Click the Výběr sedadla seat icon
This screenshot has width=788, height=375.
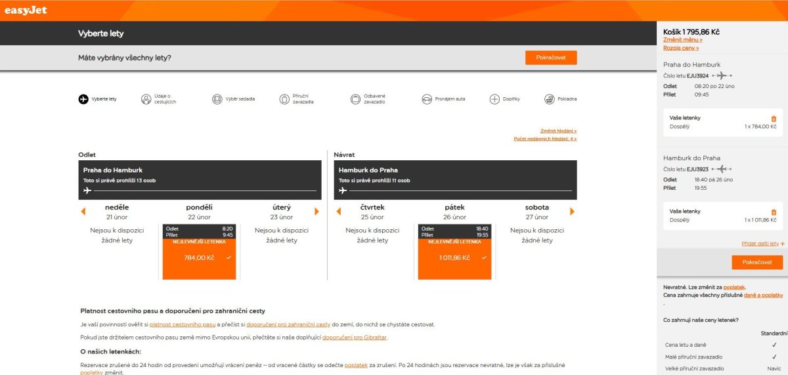click(x=217, y=99)
